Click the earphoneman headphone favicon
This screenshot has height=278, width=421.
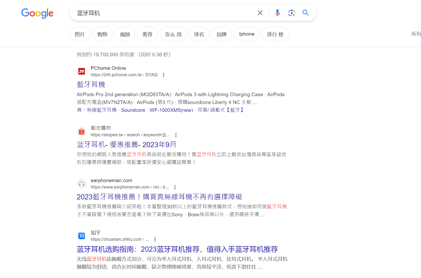82,184
